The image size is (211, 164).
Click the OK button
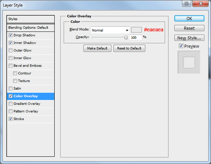[x=189, y=18]
